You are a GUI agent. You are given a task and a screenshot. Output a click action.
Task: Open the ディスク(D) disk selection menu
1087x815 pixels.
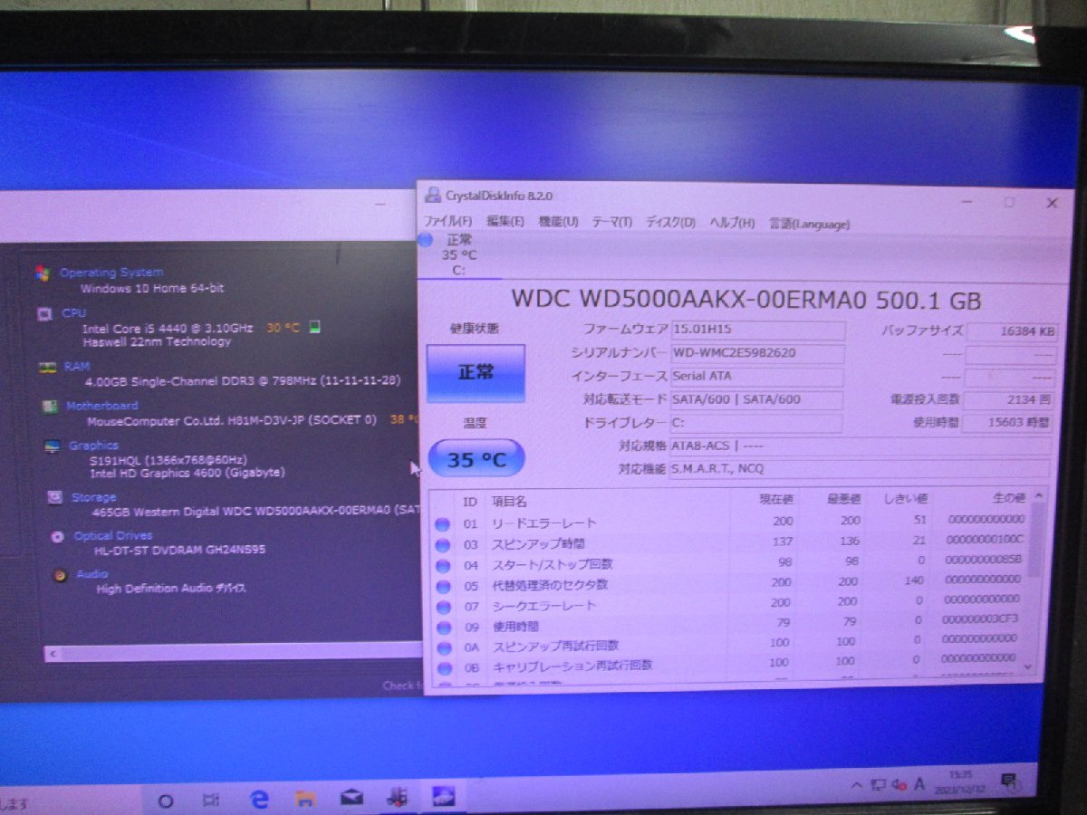671,223
